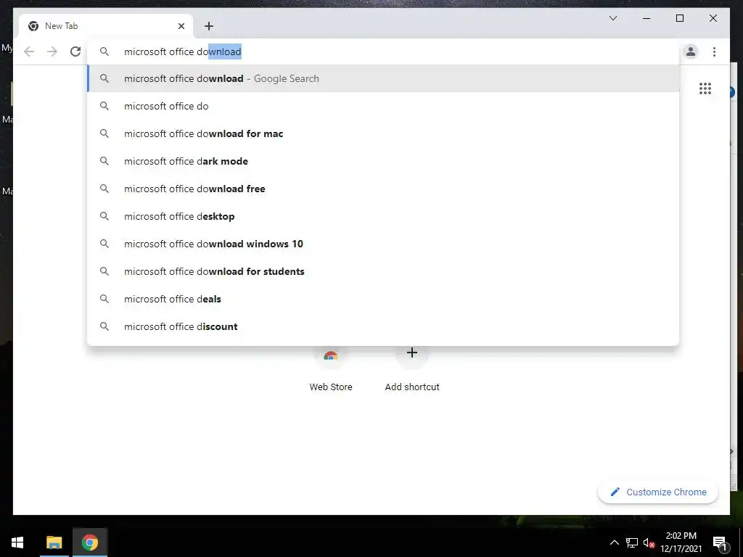Maximize the Chrome window
This screenshot has height=557, width=743.
[679, 18]
